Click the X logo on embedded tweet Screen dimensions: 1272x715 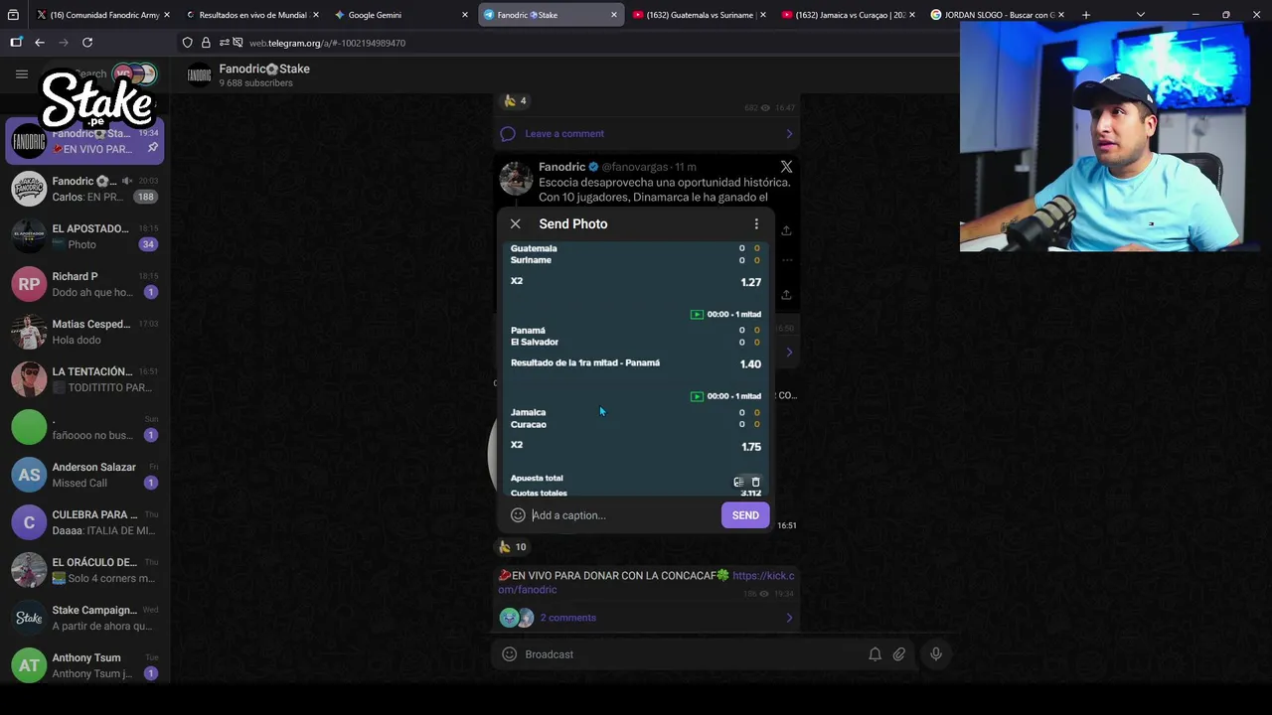pos(786,167)
